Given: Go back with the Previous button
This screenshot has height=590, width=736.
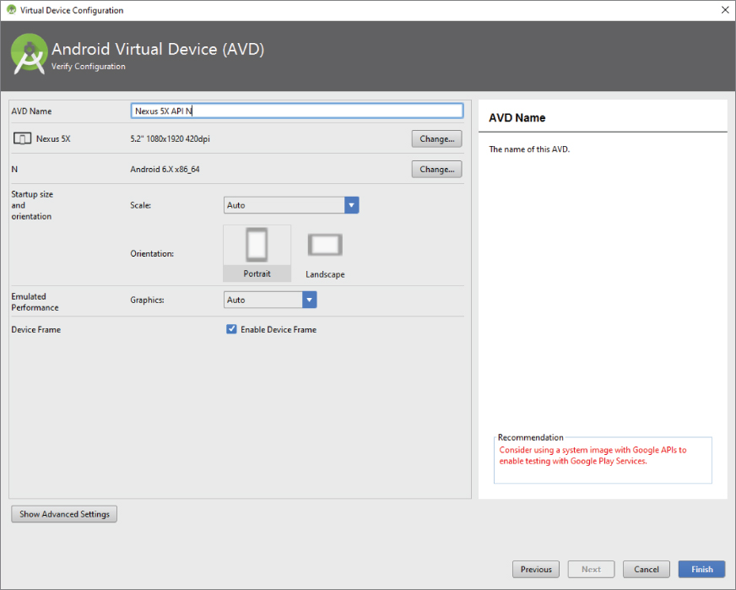Looking at the screenshot, I should pos(536,569).
